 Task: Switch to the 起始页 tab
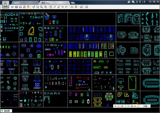(x=17, y=3)
